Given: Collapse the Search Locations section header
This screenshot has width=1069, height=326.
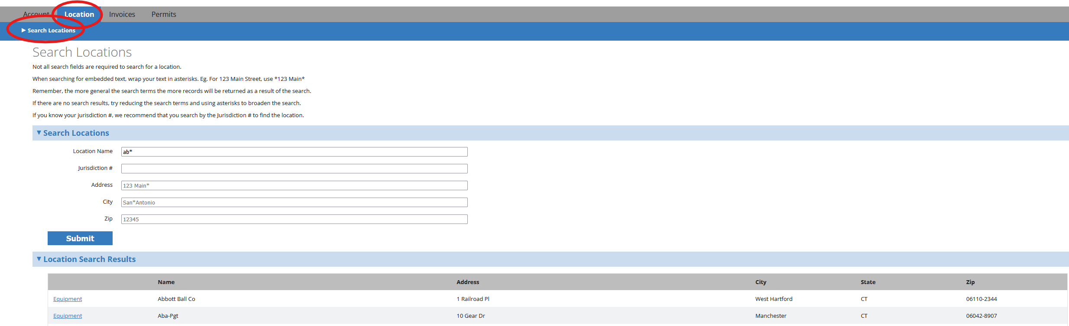Looking at the screenshot, I should coord(76,133).
